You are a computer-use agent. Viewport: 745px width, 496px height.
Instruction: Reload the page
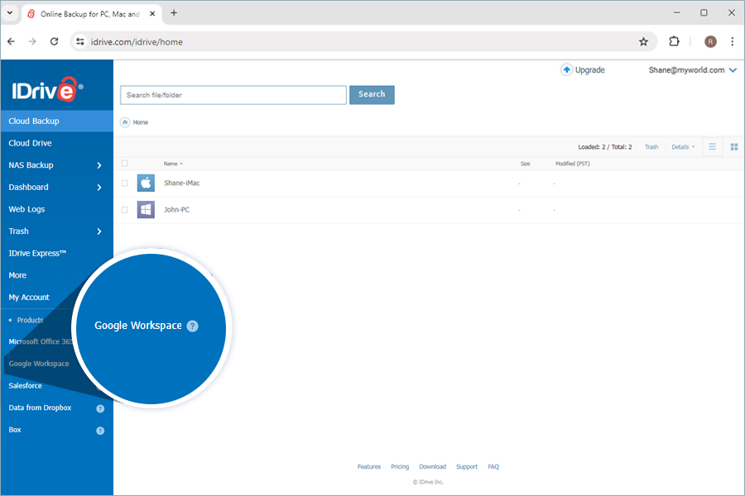(x=54, y=42)
